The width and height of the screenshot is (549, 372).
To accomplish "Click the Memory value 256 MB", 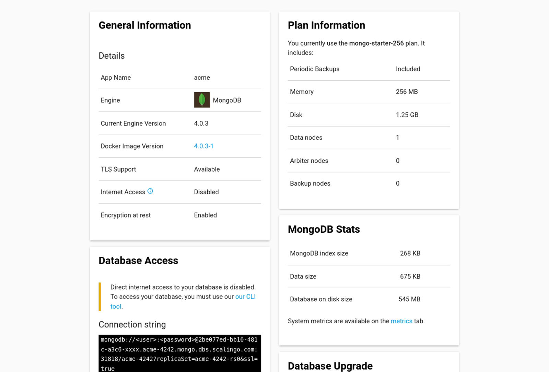I will [x=407, y=92].
